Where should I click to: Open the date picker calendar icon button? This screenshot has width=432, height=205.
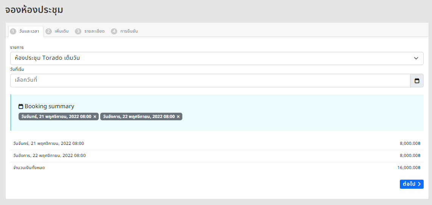tap(417, 81)
